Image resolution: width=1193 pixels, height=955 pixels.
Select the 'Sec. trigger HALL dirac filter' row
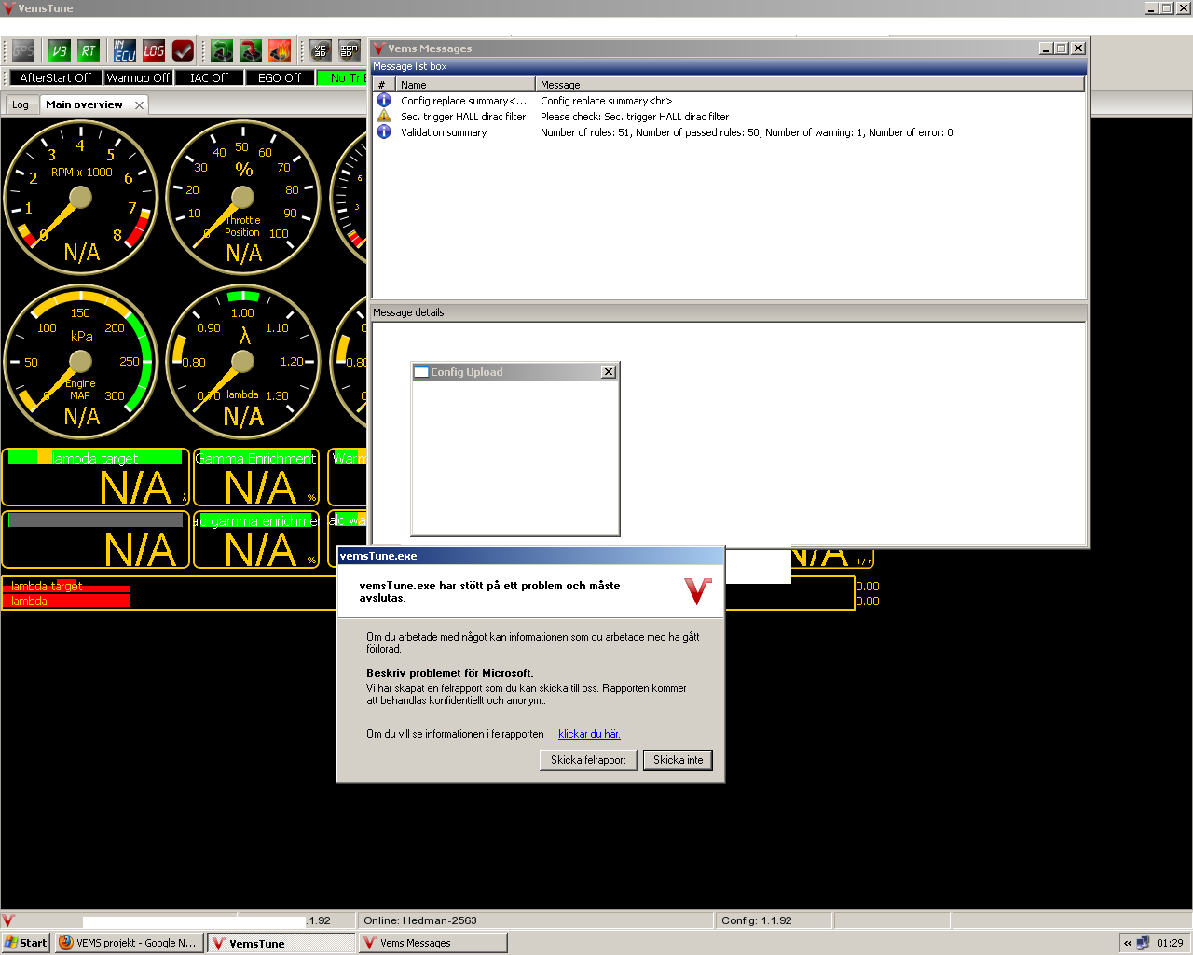point(729,116)
